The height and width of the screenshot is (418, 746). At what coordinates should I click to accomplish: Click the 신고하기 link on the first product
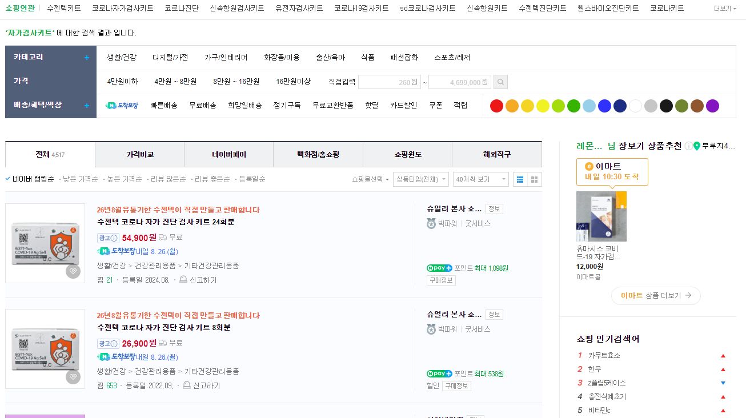pos(203,280)
